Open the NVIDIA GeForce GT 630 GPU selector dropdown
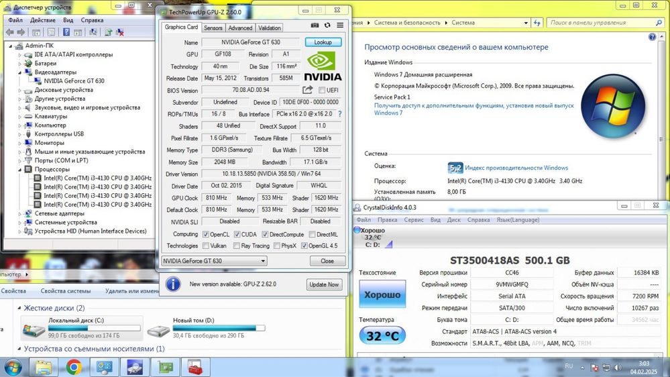The height and width of the screenshot is (377, 670). point(214,261)
